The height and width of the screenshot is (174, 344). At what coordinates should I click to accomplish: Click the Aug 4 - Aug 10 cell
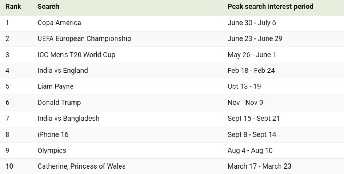[250, 150]
